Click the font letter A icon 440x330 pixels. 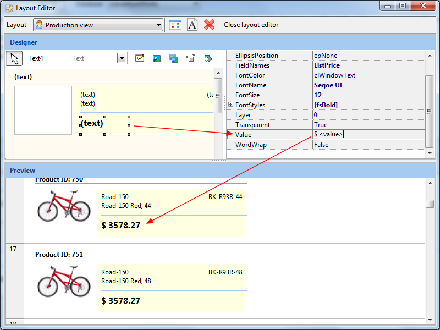(x=192, y=25)
